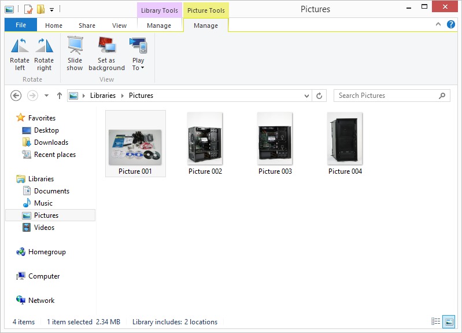The height and width of the screenshot is (333, 462).
Task: Open Downloads in Favorites
Action: (x=51, y=142)
